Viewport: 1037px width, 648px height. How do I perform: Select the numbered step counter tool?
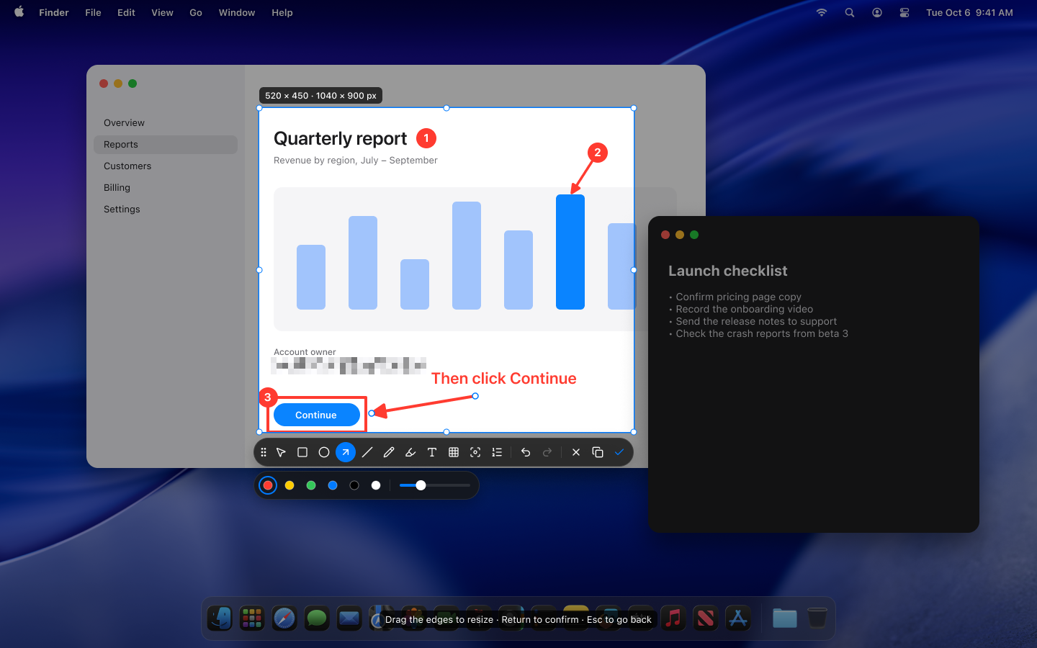[497, 452]
